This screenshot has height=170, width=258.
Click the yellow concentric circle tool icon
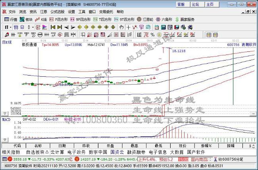point(159,35)
